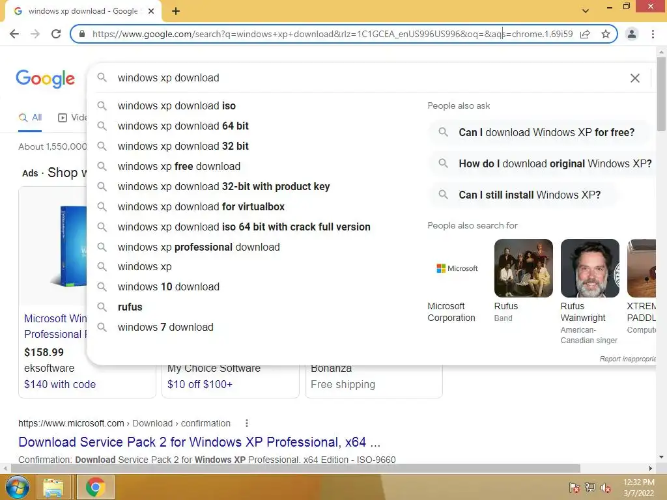The height and width of the screenshot is (500, 667).
Task: Select suggestion windows xp free download
Action: [x=179, y=166]
